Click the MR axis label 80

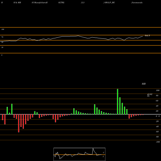pos(157,96)
